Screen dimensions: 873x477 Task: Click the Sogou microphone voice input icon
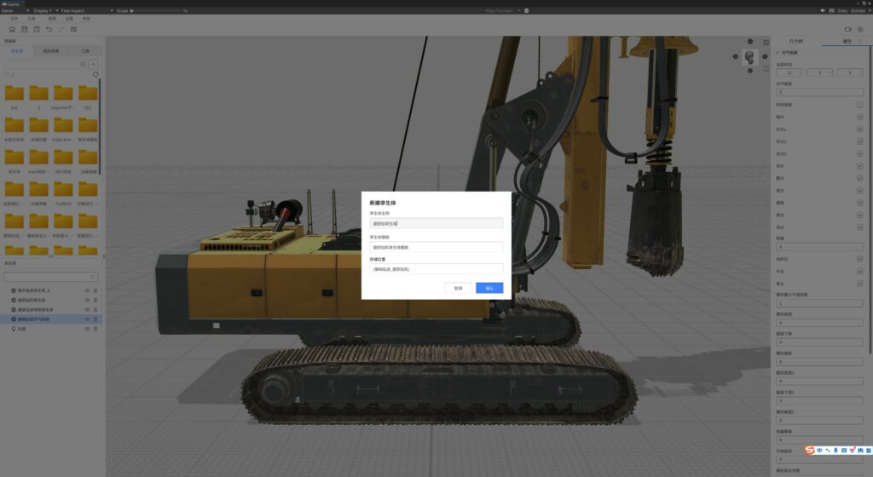point(835,451)
